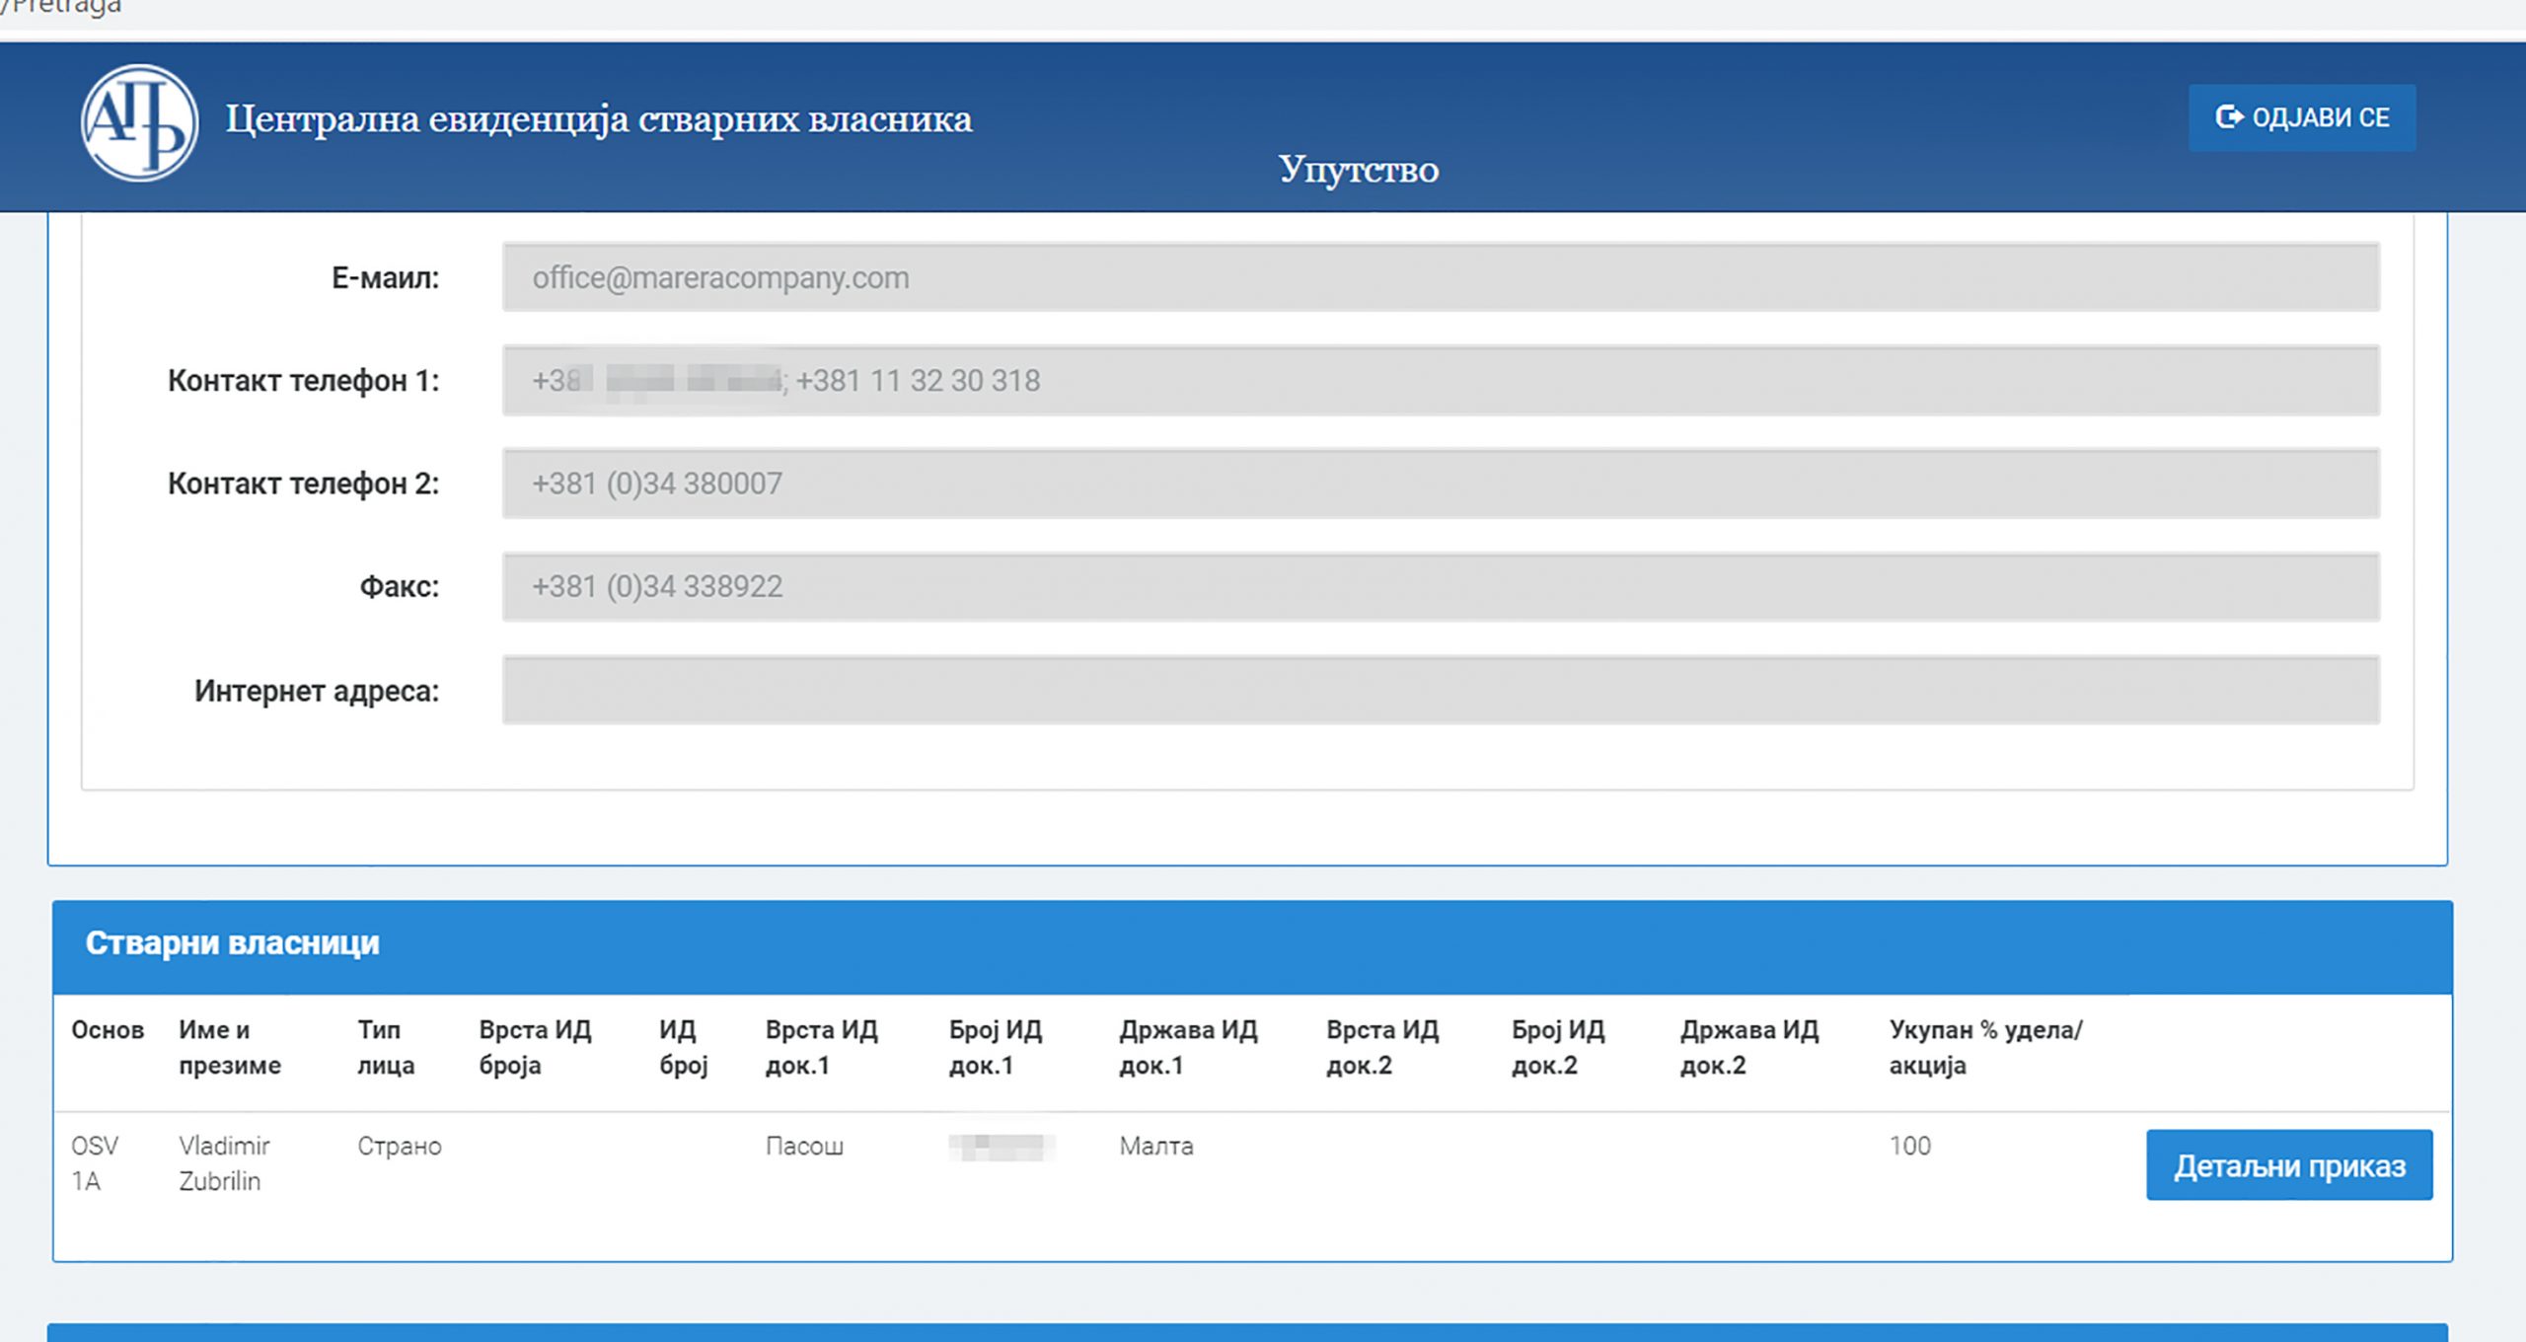Open Детаљни приказ for Vladimir Zubrilin
This screenshot has width=2526, height=1342.
[x=2288, y=1165]
